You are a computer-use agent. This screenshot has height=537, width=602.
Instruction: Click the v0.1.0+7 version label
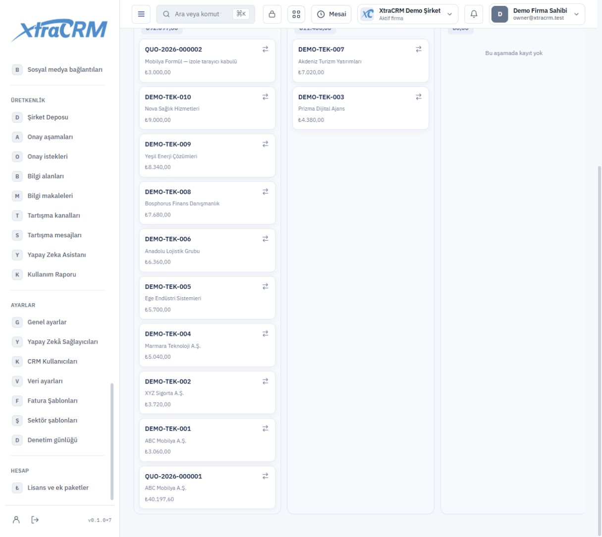100,520
